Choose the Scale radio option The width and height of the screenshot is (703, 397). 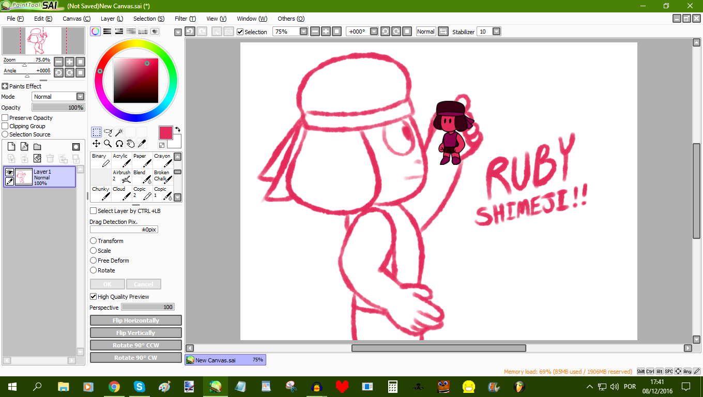(x=94, y=251)
